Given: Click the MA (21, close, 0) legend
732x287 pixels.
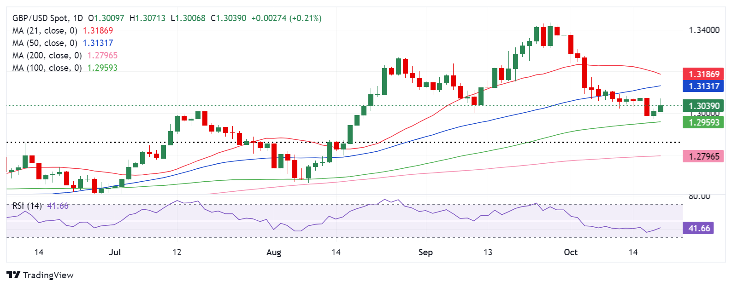Looking at the screenshot, I should pos(45,31).
